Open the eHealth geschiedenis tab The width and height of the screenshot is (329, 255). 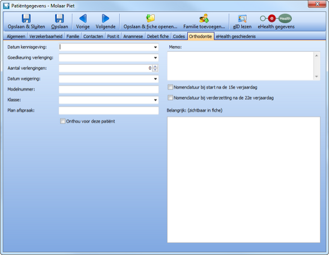pos(236,37)
